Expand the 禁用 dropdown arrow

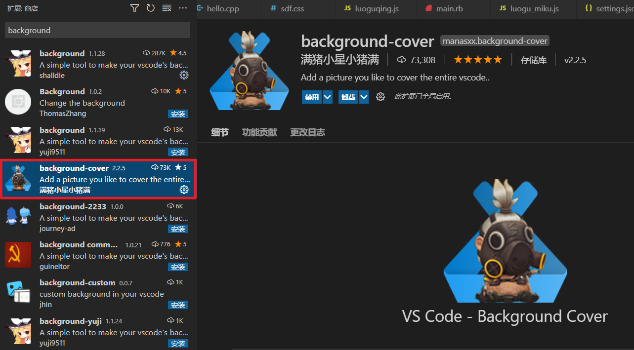328,97
